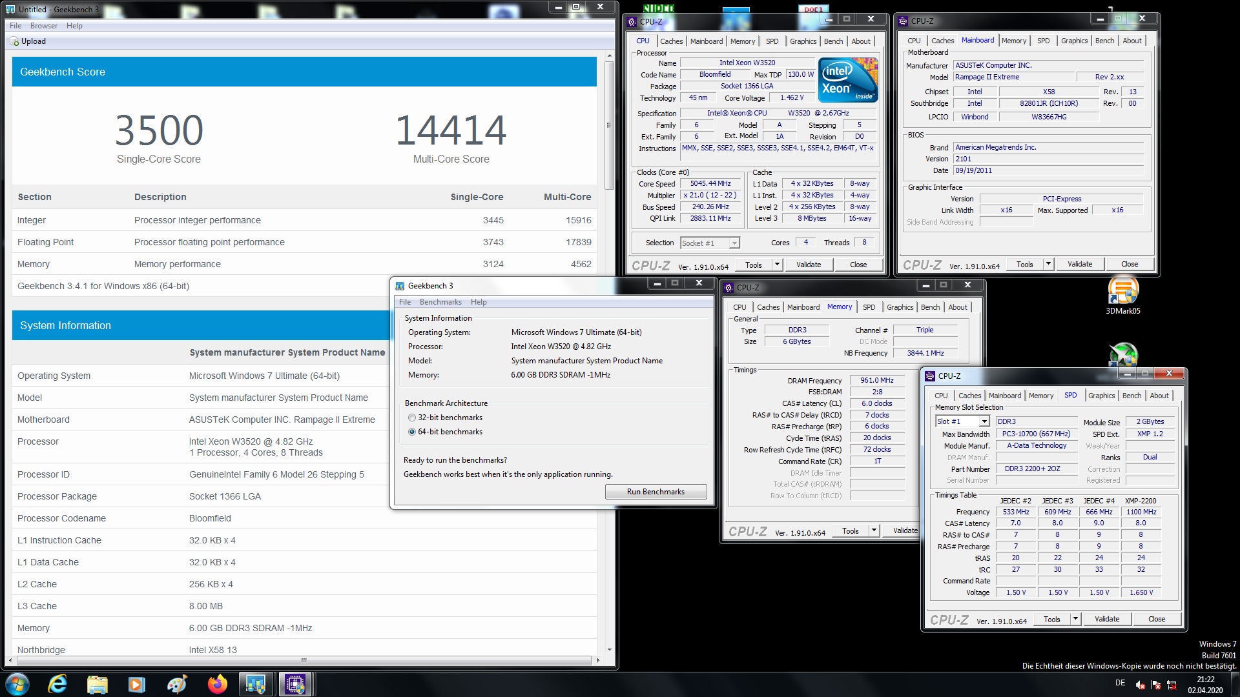Viewport: 1240px width, 697px height.
Task: Open Graphics tab in CPU-Z Motherboard window
Action: coord(1074,41)
